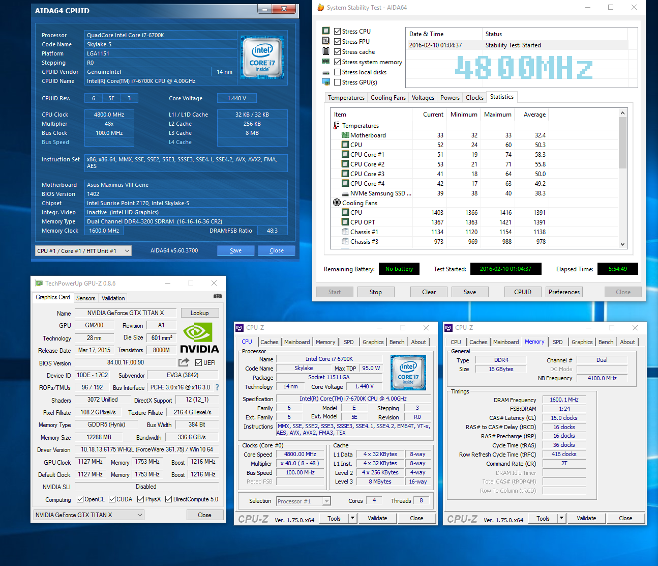The width and height of the screenshot is (658, 566).
Task: Toggle the PhysX computing checkbox
Action: click(140, 499)
